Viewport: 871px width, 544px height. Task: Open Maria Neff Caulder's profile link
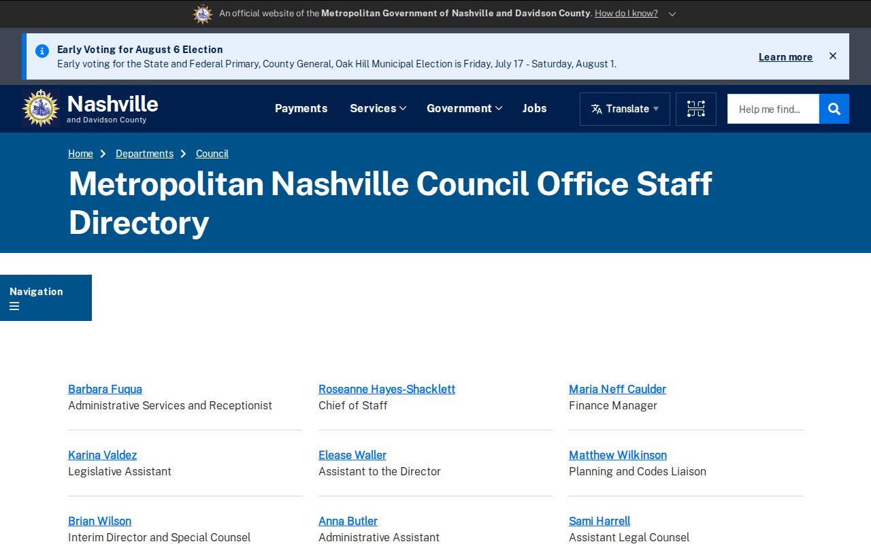pyautogui.click(x=617, y=389)
